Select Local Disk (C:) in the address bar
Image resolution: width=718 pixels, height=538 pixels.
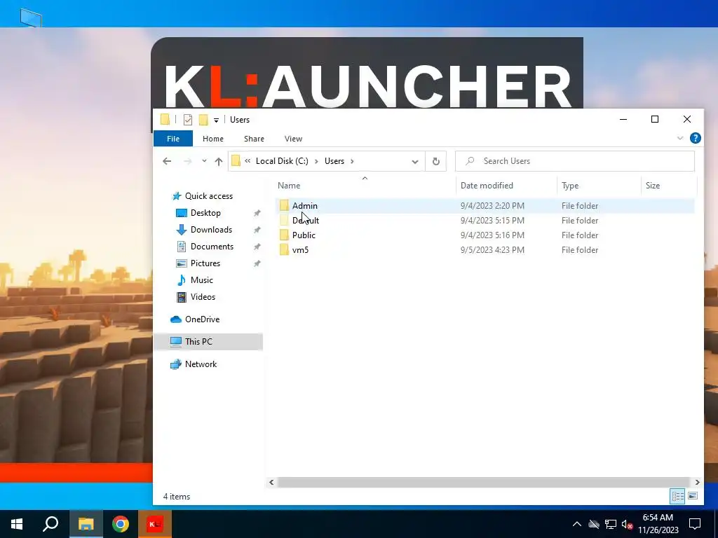pyautogui.click(x=282, y=161)
